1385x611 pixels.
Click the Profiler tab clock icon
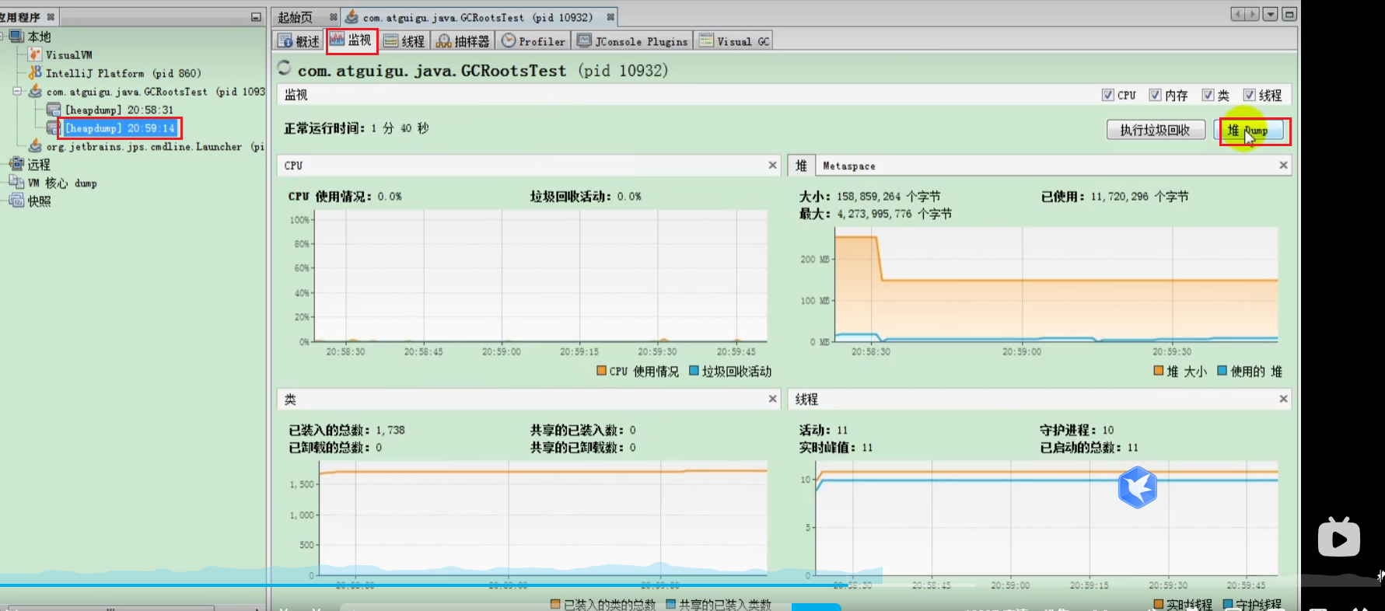click(509, 40)
